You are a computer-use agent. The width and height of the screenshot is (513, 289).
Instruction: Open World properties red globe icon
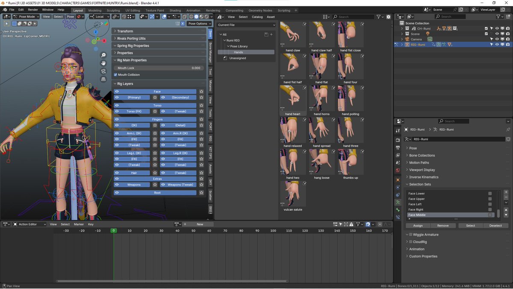click(398, 170)
